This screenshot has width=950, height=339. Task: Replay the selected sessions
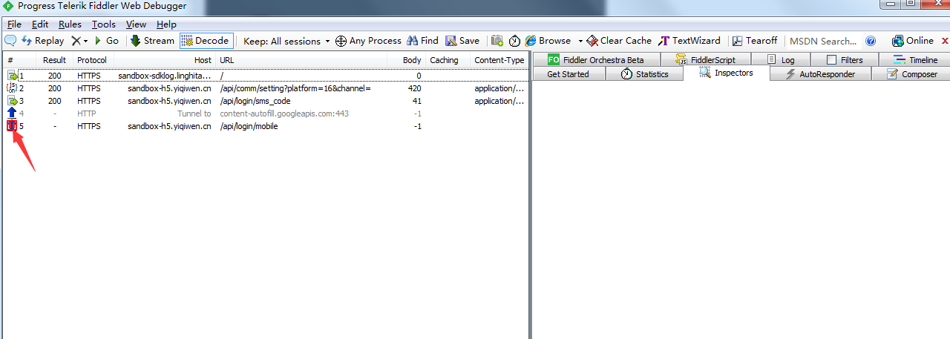click(43, 41)
